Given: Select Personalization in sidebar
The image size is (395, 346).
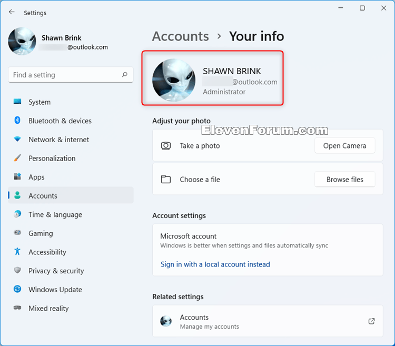Looking at the screenshot, I should 71,159.
